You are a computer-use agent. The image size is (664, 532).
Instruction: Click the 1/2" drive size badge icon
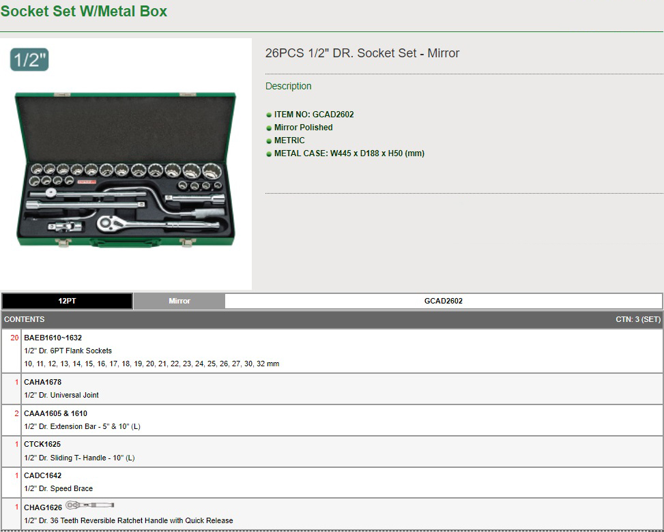click(29, 59)
